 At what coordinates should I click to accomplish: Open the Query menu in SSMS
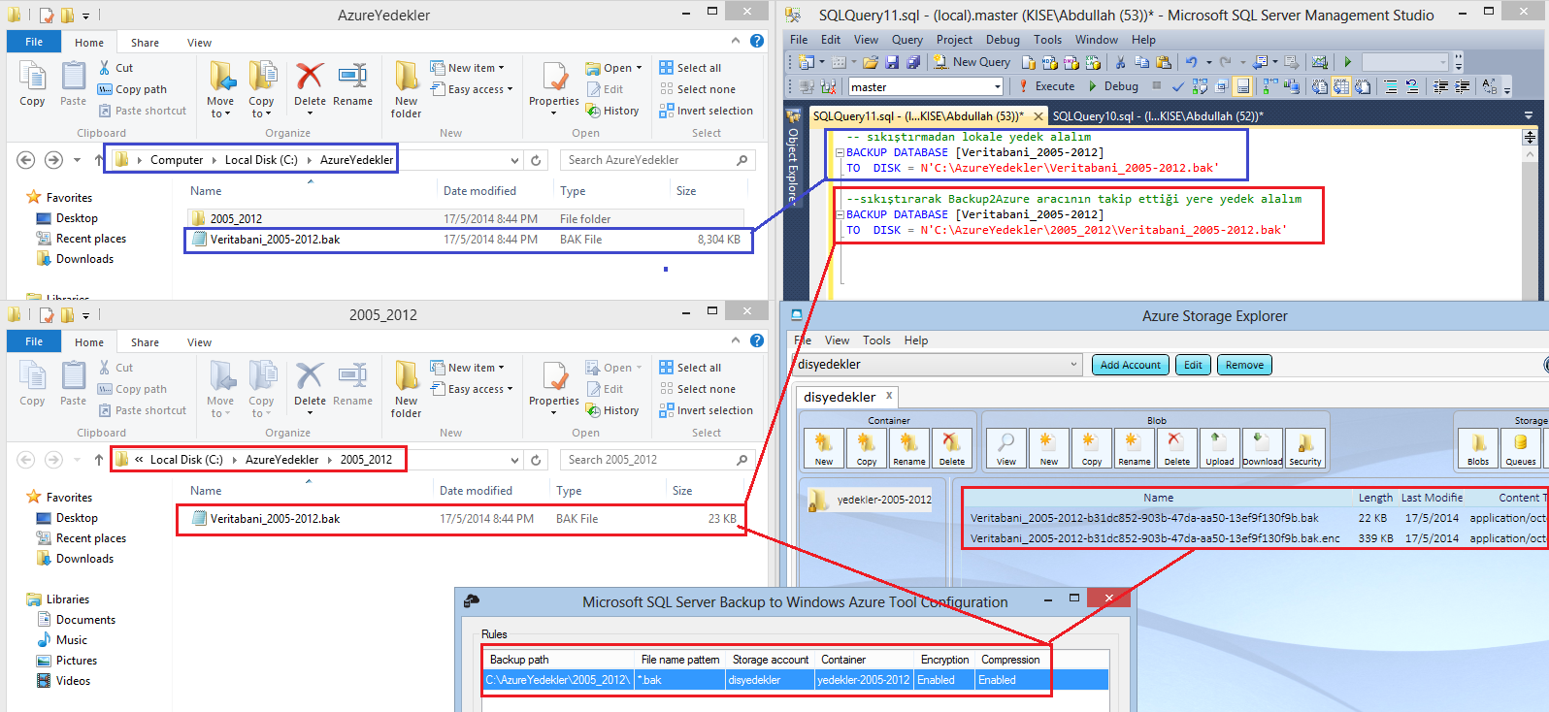point(907,40)
